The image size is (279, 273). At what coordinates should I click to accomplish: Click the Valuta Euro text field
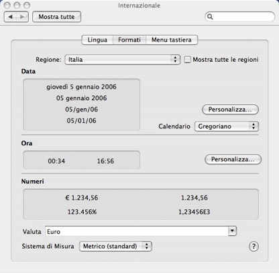[137, 231]
